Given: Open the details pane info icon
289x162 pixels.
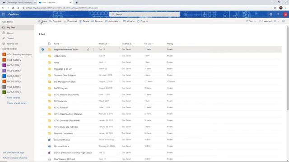Looking at the screenshot, I should [284, 21].
